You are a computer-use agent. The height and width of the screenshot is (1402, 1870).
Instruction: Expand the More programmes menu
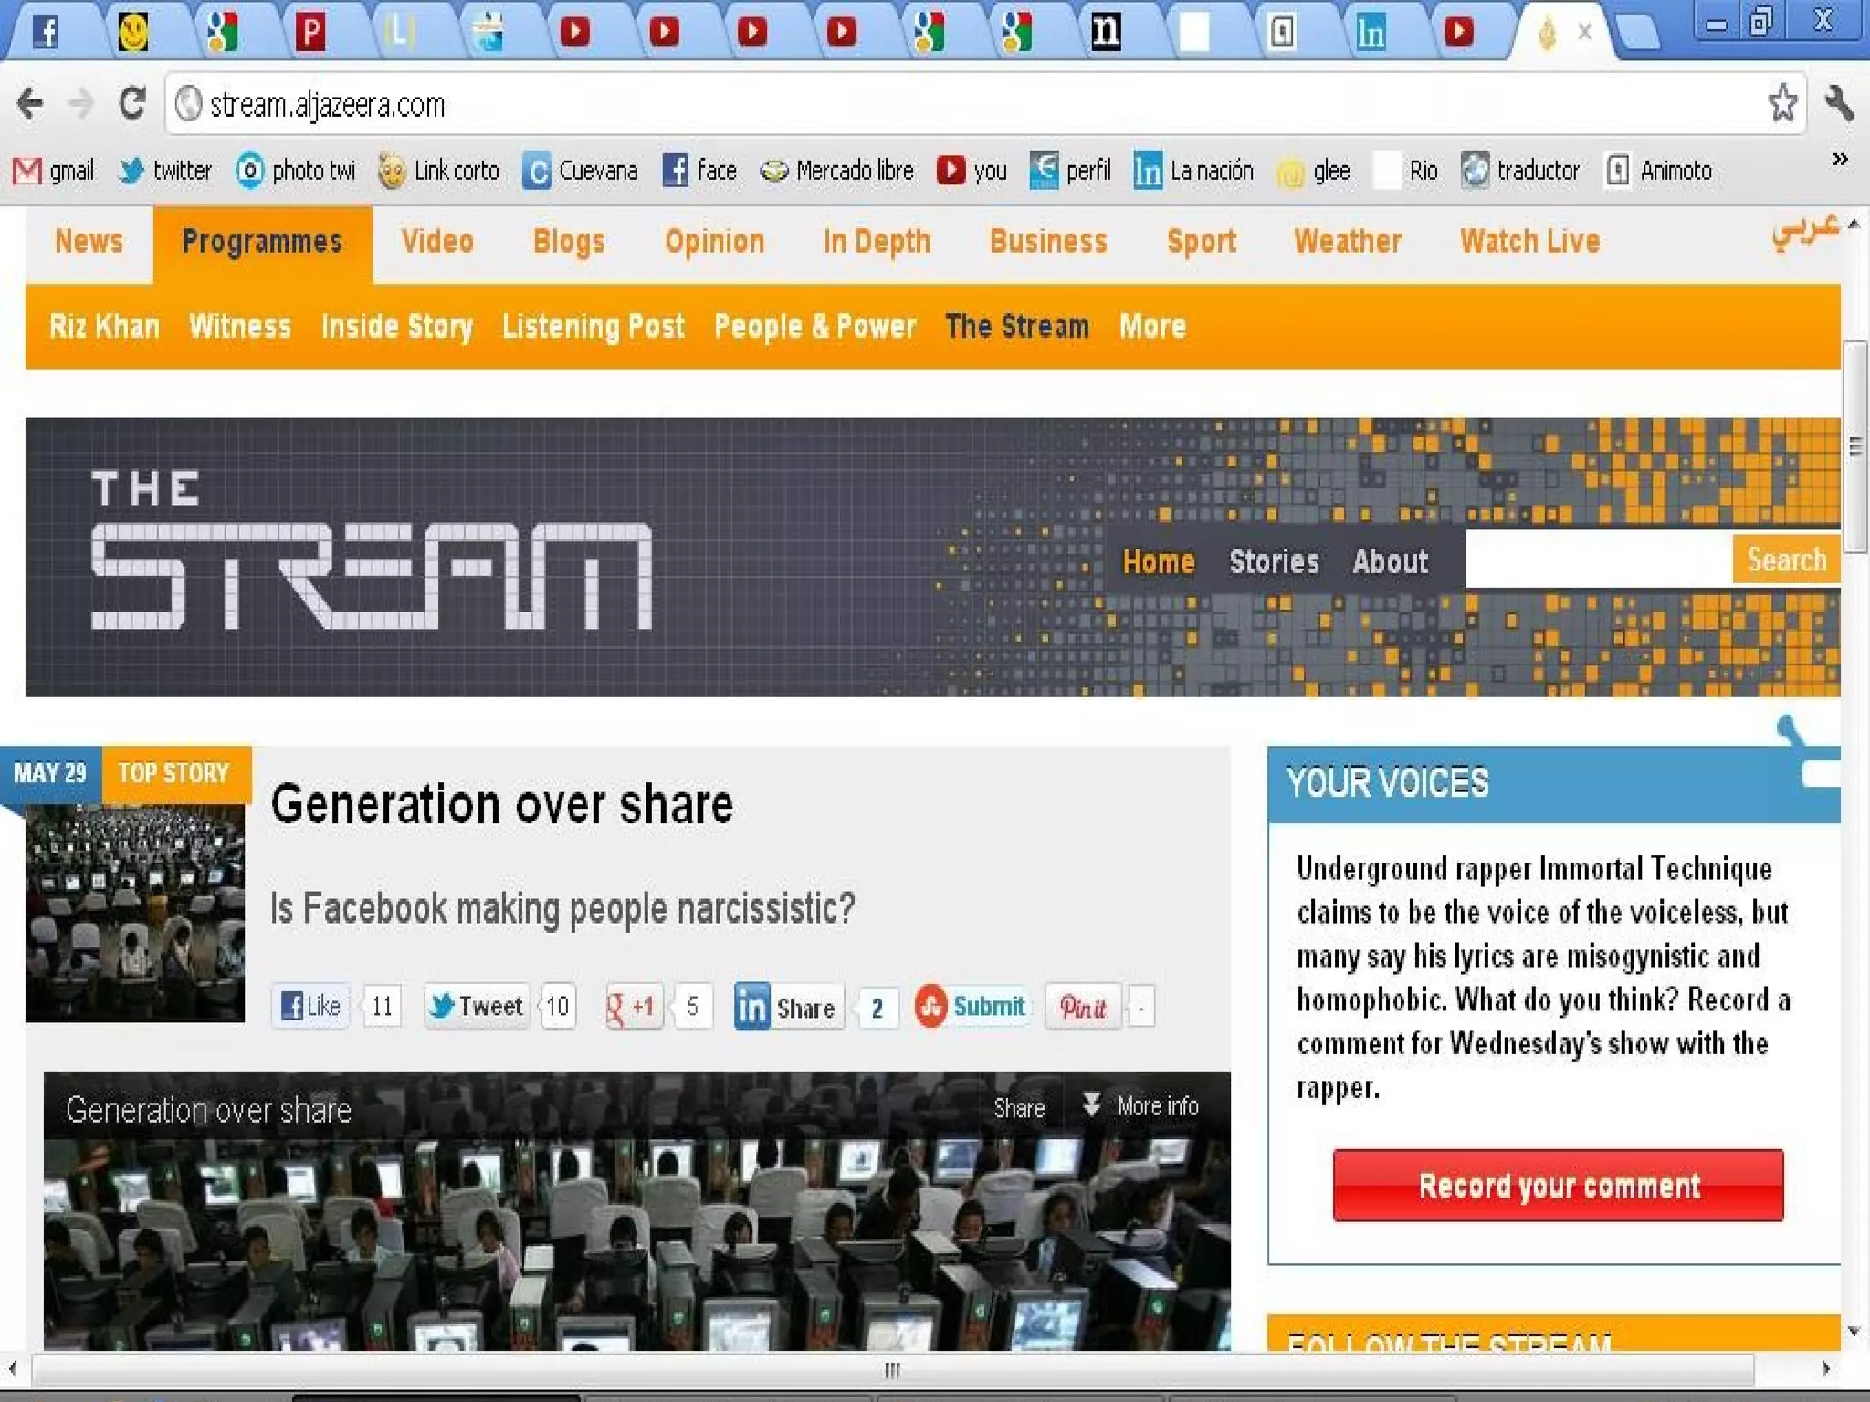coord(1152,327)
